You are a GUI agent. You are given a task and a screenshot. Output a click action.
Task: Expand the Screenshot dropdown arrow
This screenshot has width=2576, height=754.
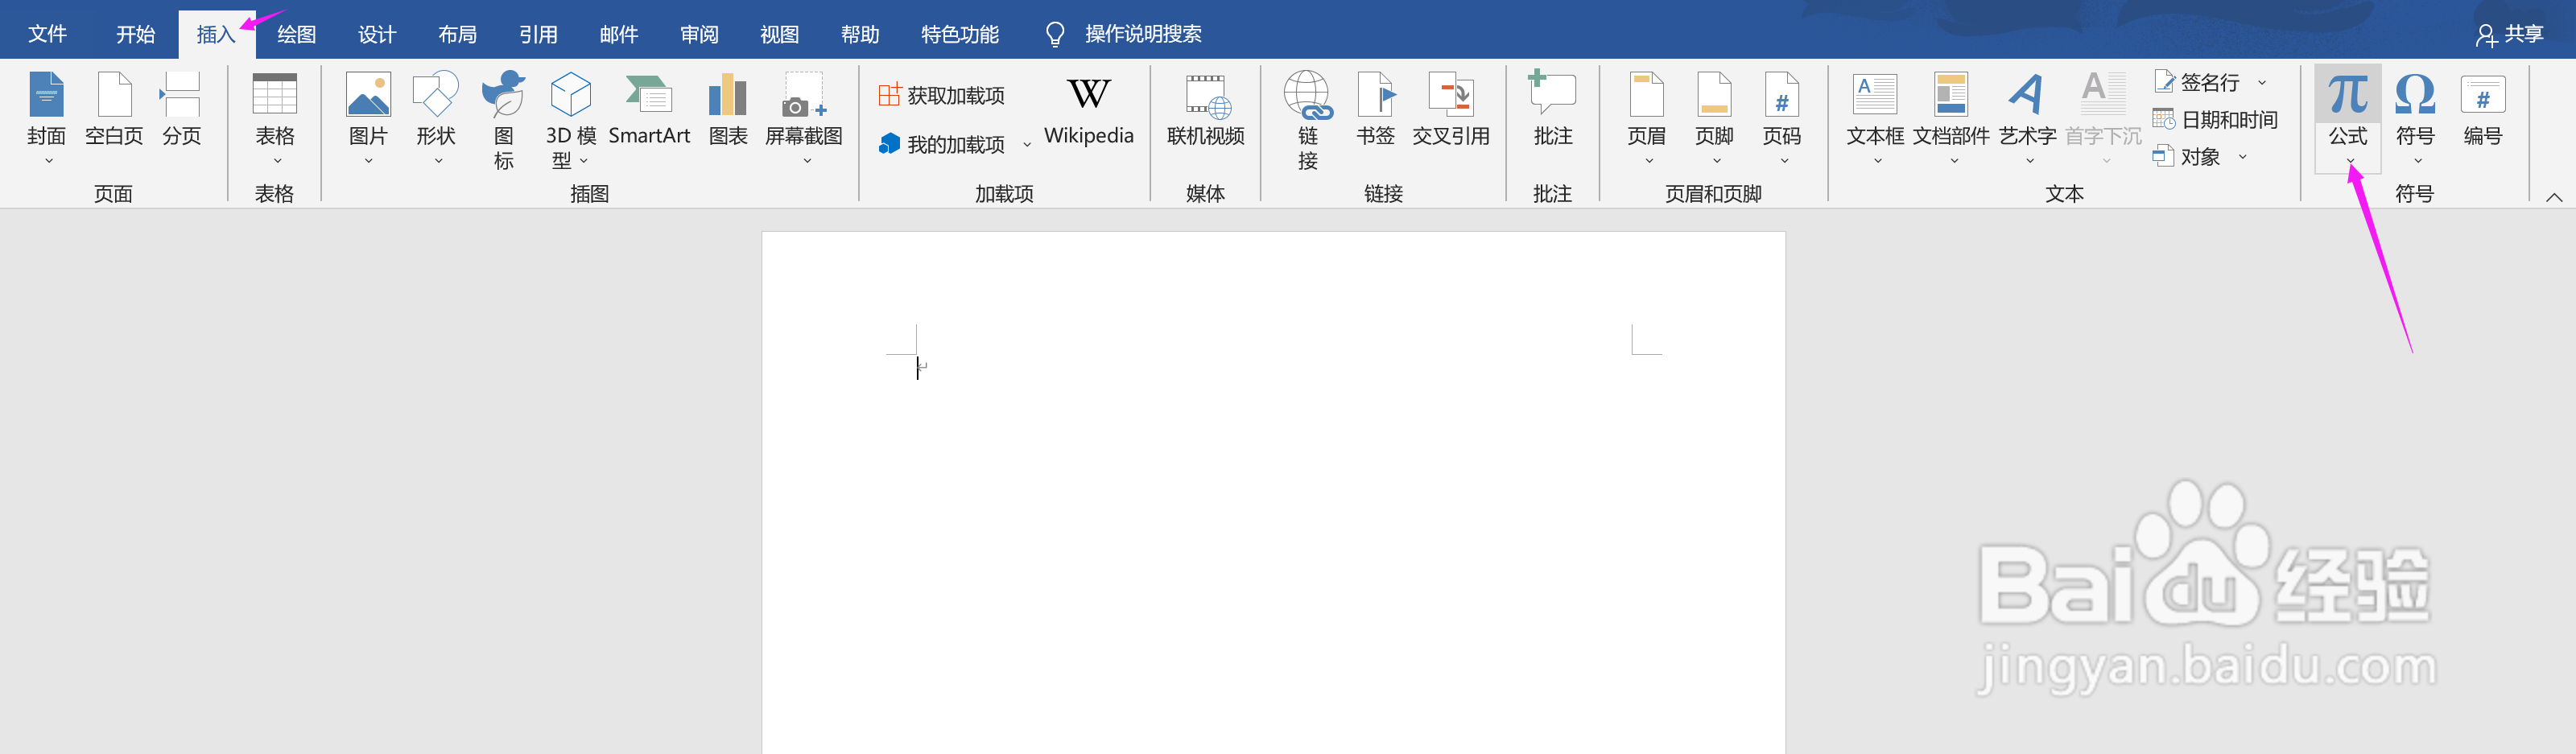click(807, 160)
